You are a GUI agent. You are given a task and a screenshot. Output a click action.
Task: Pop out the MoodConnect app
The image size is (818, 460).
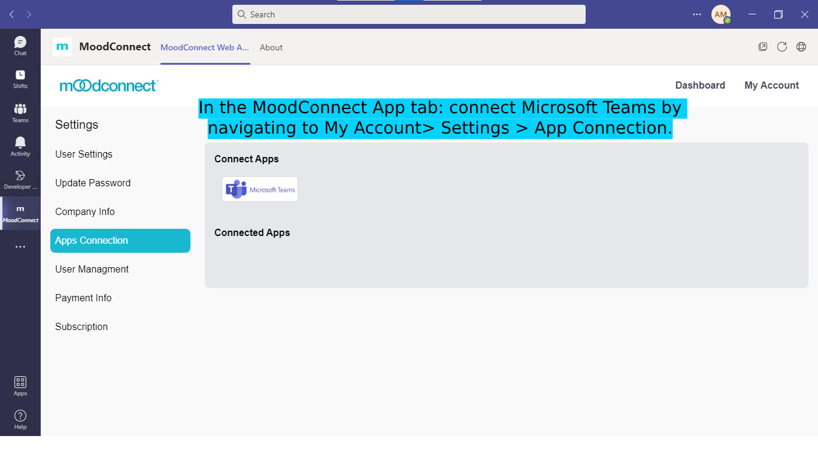coord(763,47)
